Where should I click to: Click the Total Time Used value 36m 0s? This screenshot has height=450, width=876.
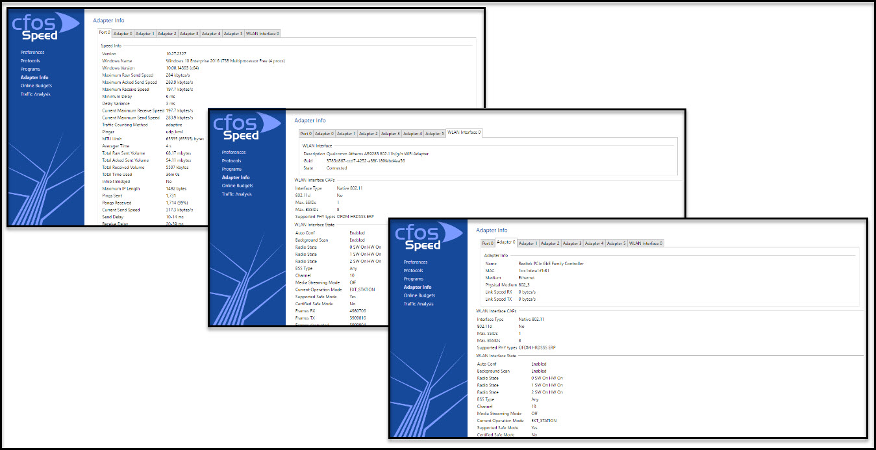173,175
